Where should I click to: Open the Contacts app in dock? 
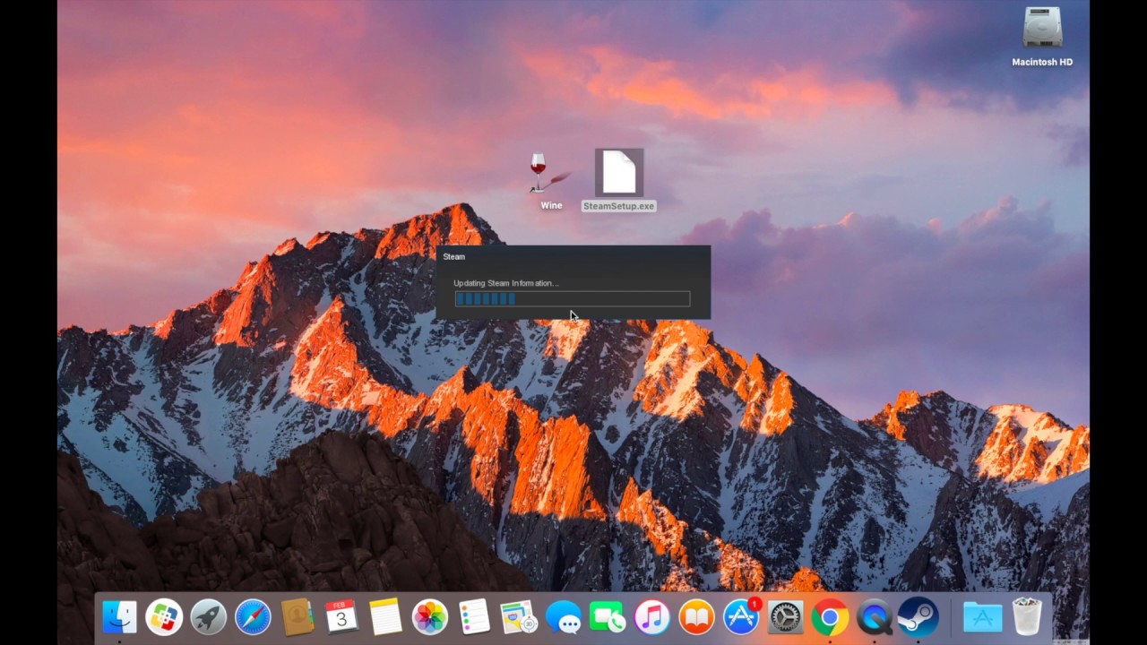point(297,617)
